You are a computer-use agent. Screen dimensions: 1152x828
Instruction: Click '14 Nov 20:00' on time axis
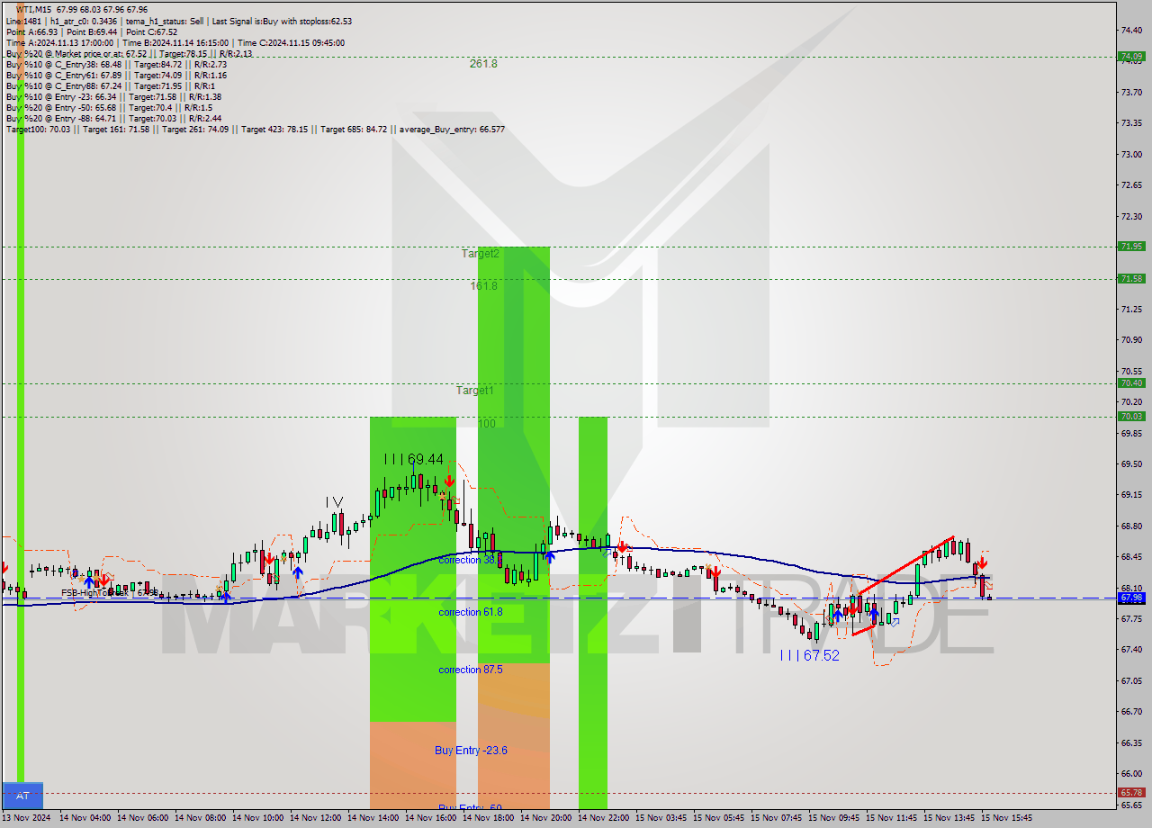point(546,818)
